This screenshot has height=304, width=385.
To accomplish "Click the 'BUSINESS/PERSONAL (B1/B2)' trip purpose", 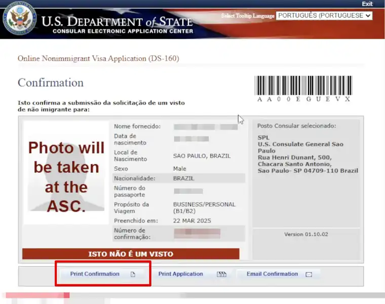I will coord(204,208).
